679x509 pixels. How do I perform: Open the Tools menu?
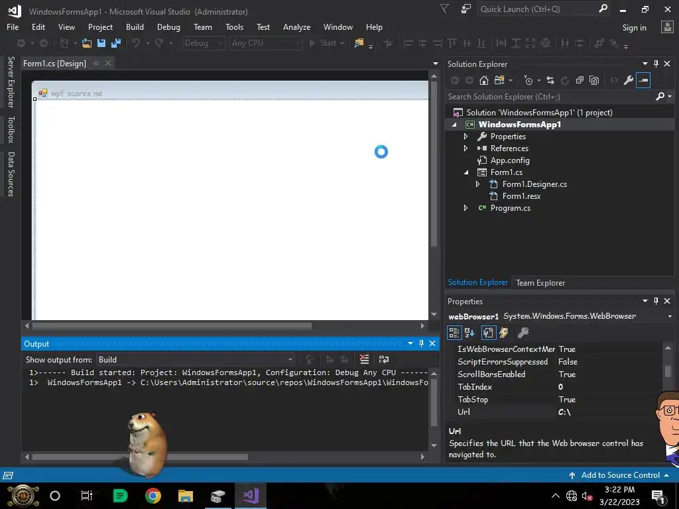pos(234,27)
